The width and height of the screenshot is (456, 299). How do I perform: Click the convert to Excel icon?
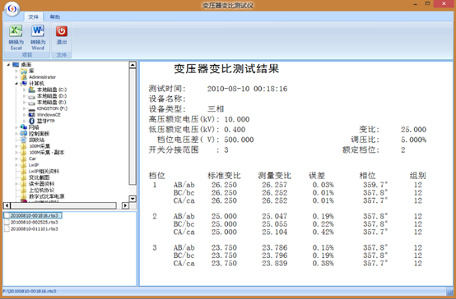pyautogui.click(x=16, y=31)
